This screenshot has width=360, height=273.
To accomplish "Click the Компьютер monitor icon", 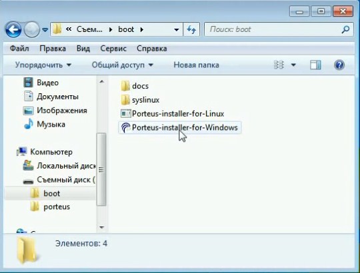I will coord(22,152).
